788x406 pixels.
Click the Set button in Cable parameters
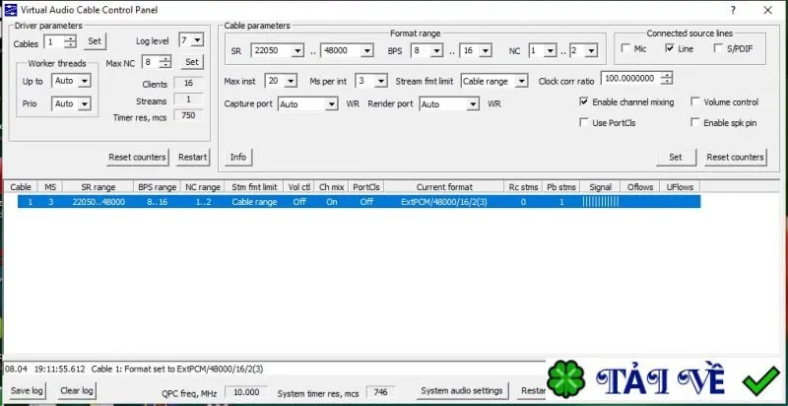(x=676, y=157)
